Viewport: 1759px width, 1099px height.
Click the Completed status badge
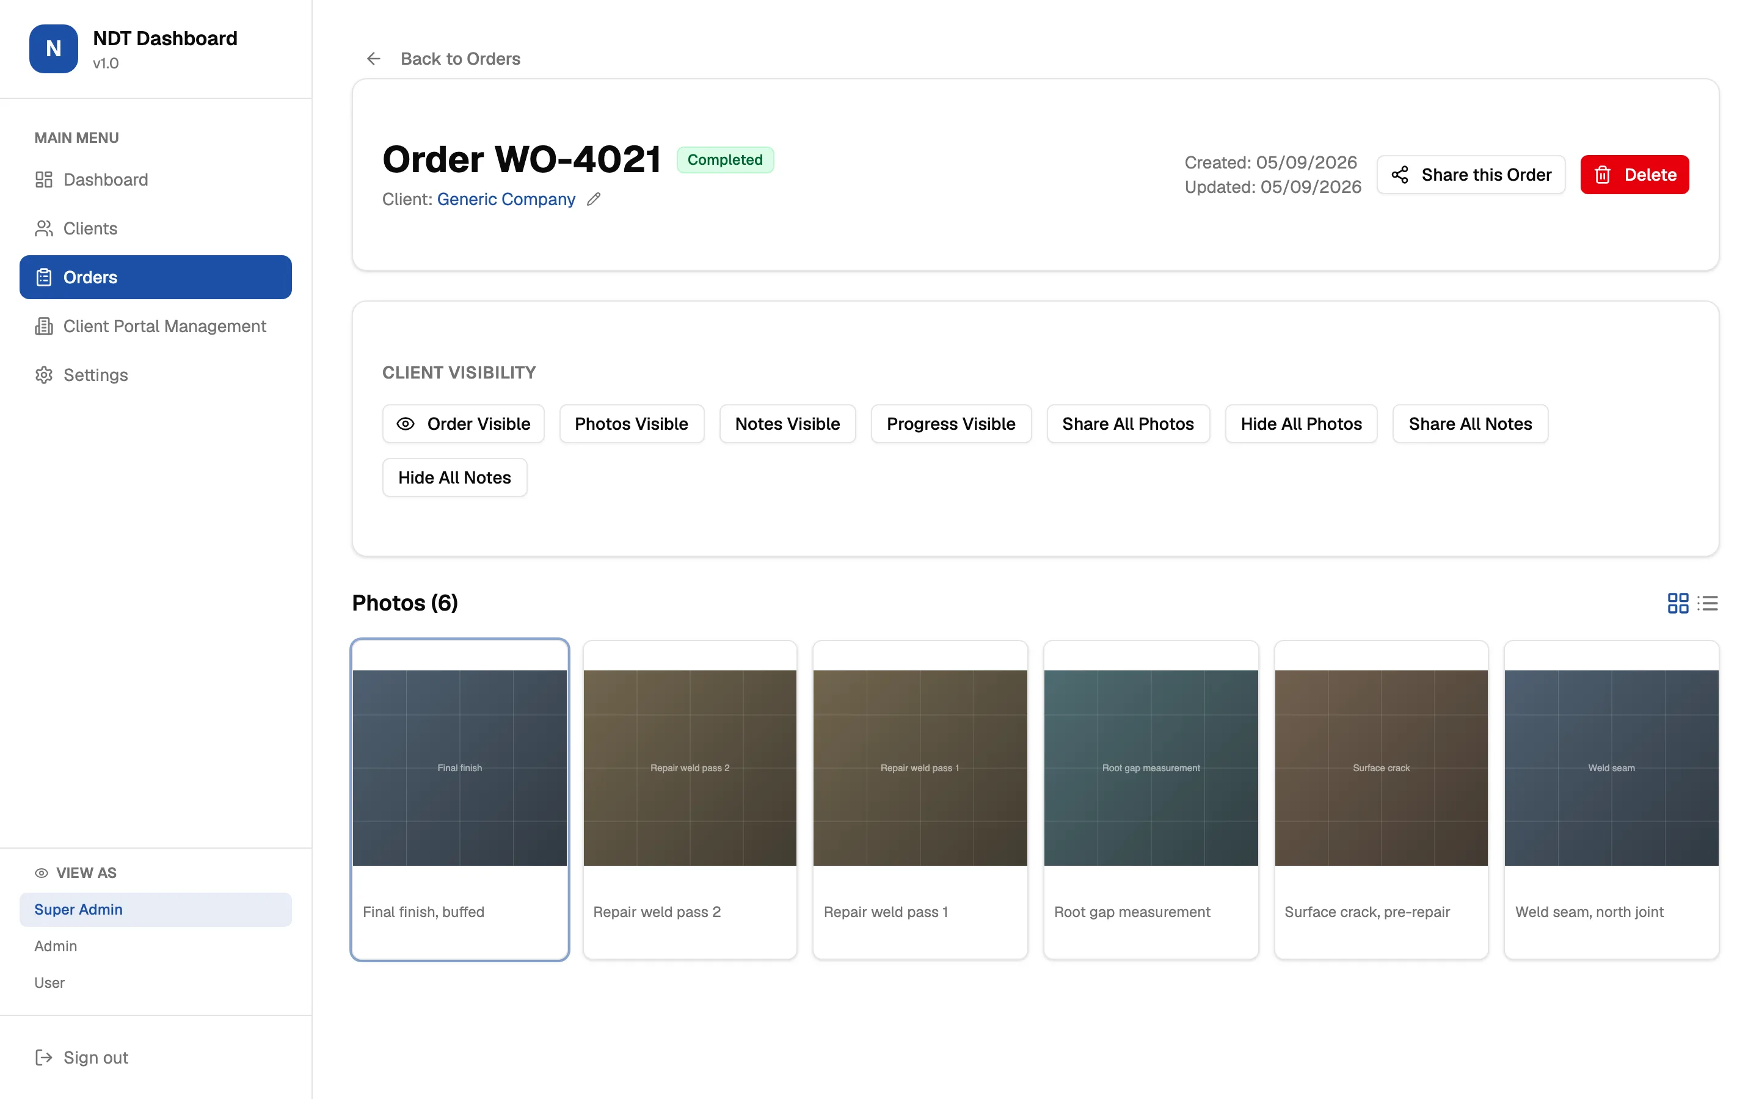pyautogui.click(x=725, y=160)
